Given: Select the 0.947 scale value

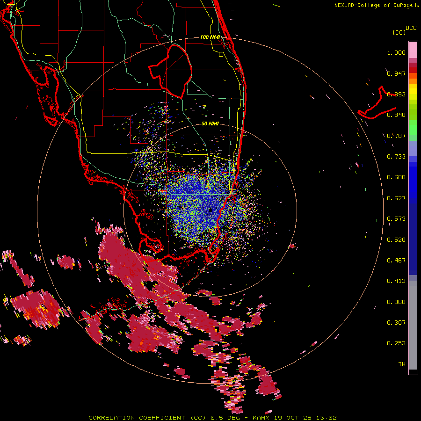Looking at the screenshot, I should click(x=396, y=73).
